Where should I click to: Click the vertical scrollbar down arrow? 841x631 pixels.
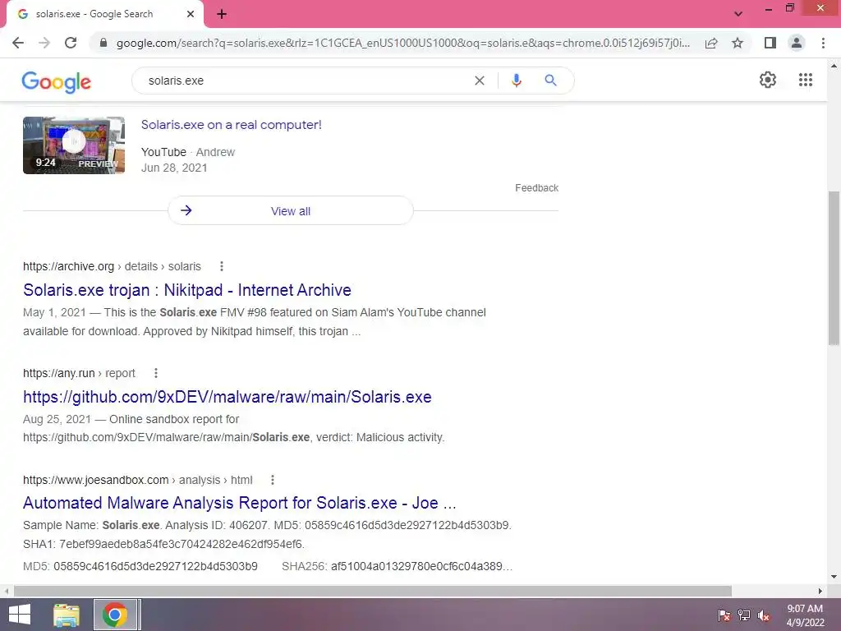click(834, 577)
